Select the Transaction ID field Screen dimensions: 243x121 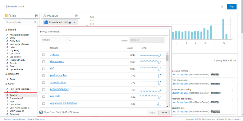click(x=16, y=98)
